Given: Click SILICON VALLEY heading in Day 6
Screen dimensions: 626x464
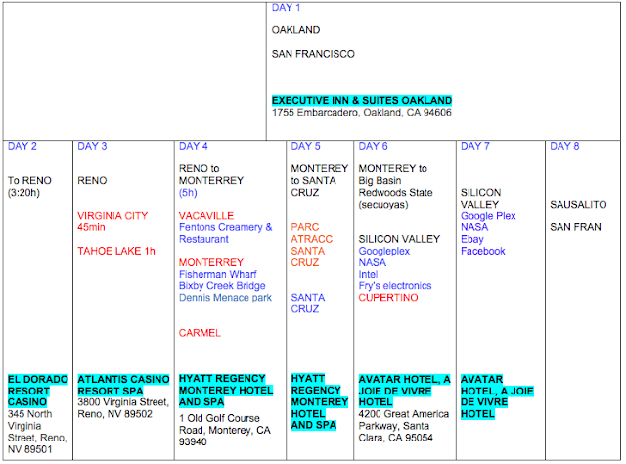Looking at the screenshot, I should pos(399,239).
